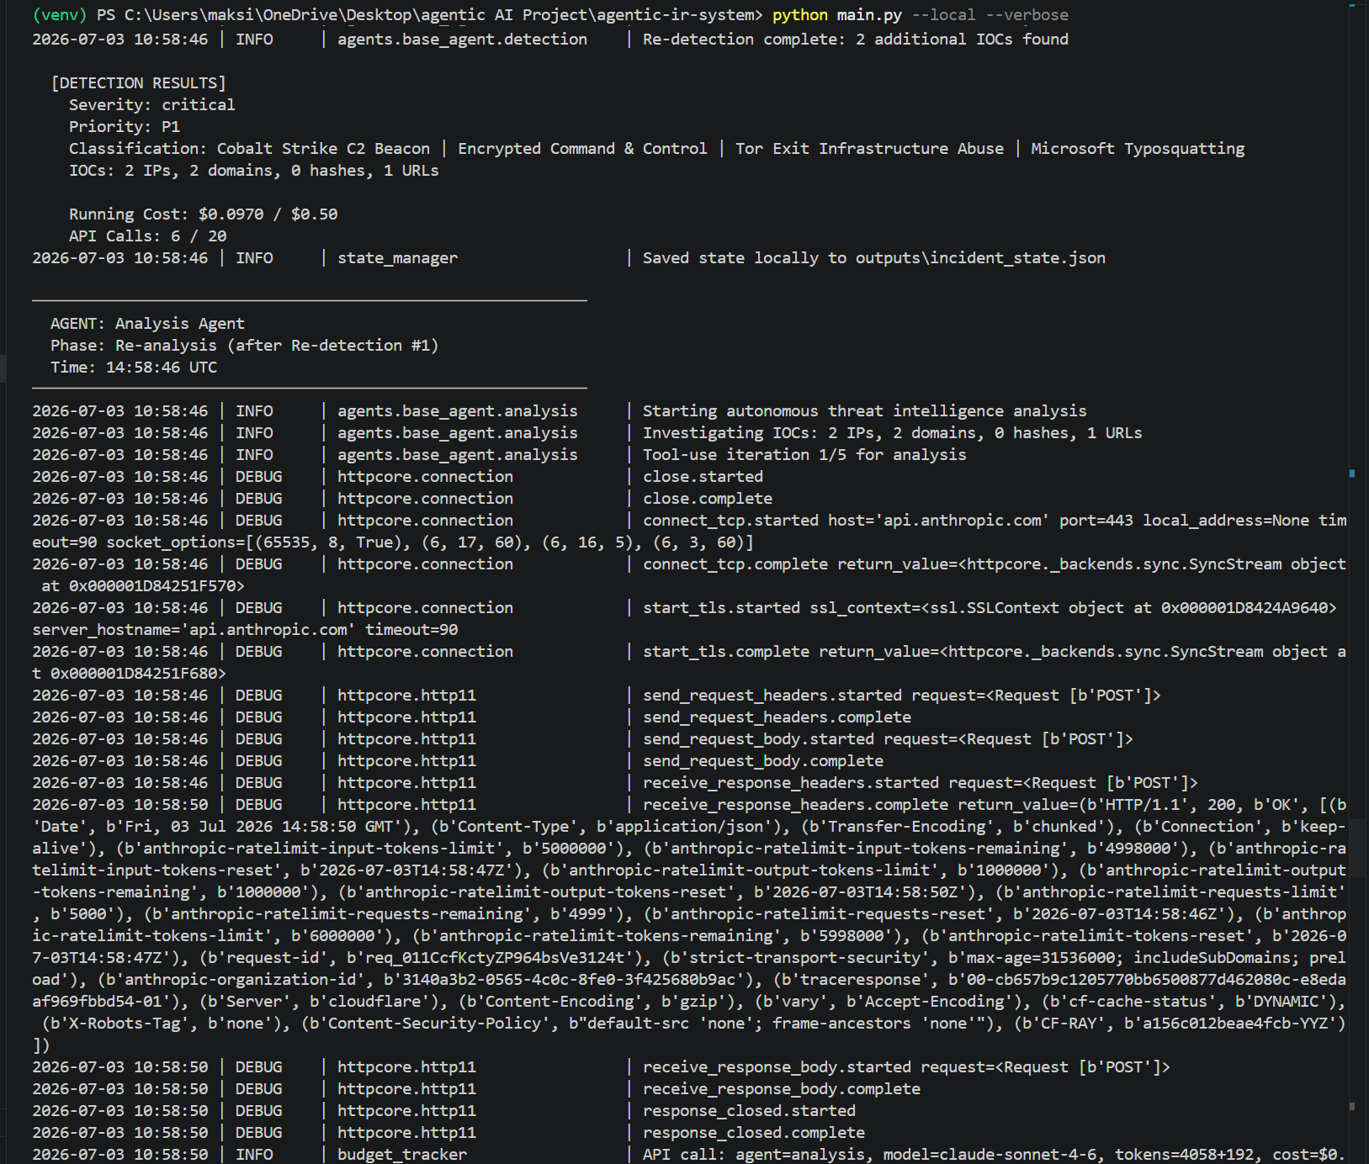
Task: Click the 'API Calls: 6 / 20' line
Action: tap(148, 235)
